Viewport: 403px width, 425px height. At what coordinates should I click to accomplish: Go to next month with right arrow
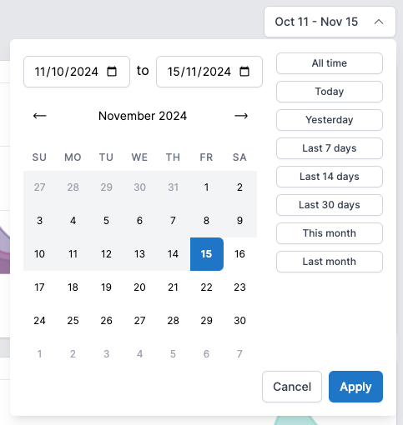[241, 116]
